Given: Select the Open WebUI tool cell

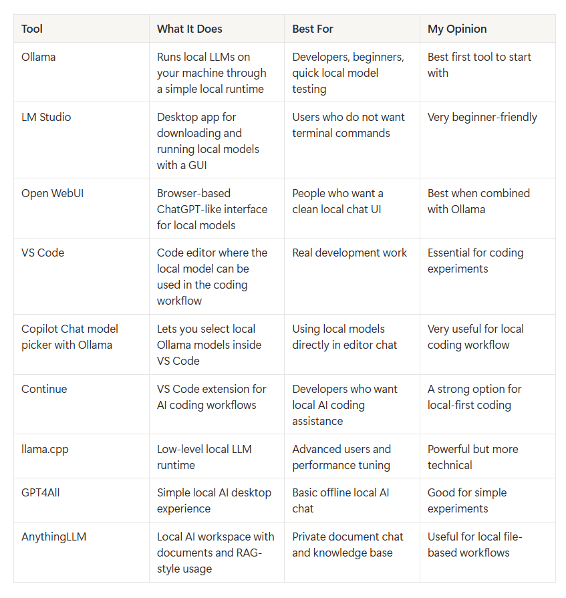Looking at the screenshot, I should coord(52,193).
